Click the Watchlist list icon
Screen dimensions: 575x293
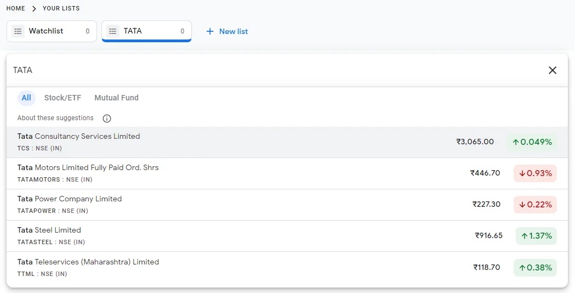(x=18, y=31)
